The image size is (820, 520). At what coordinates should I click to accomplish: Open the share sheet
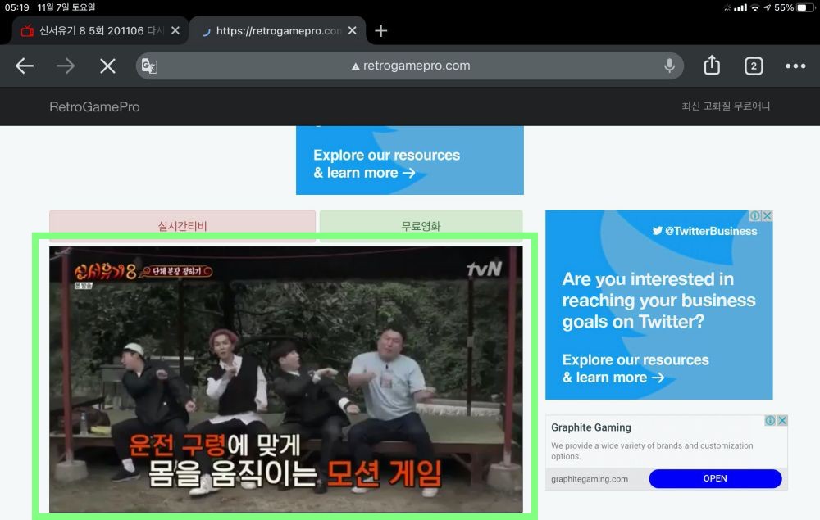(x=712, y=66)
